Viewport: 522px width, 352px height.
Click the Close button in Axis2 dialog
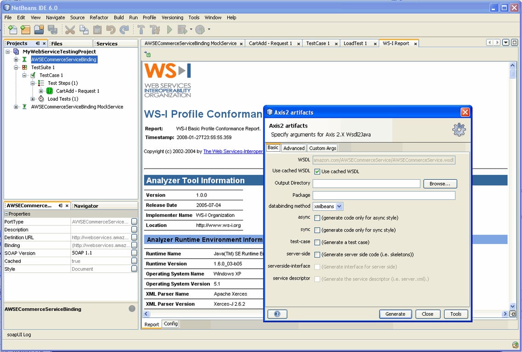click(x=427, y=314)
